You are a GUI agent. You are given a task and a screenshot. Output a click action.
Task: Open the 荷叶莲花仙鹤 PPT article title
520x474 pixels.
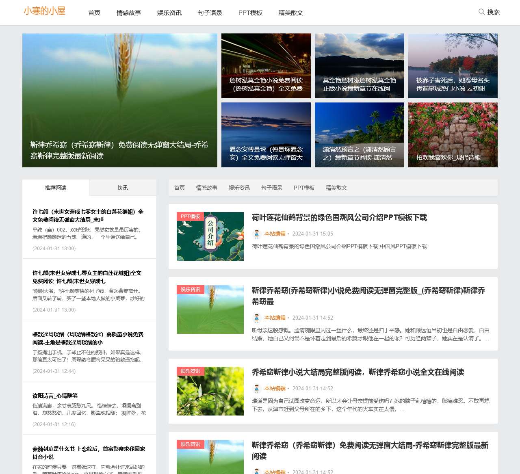[x=339, y=218]
